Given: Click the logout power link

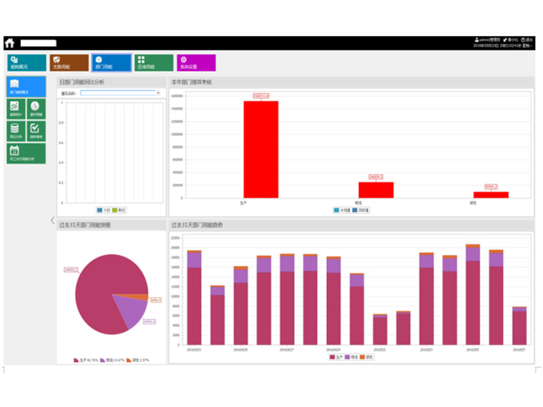Looking at the screenshot, I should click(527, 40).
